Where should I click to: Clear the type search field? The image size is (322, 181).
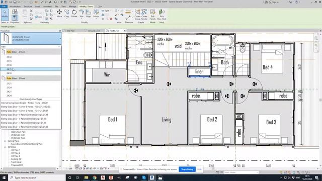pos(59,47)
